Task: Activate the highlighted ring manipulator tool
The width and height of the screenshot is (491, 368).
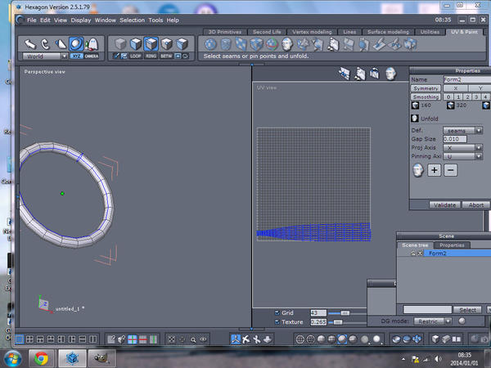Action: coord(76,44)
